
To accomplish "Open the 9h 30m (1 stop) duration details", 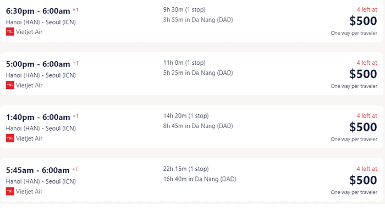I will click(x=184, y=9).
